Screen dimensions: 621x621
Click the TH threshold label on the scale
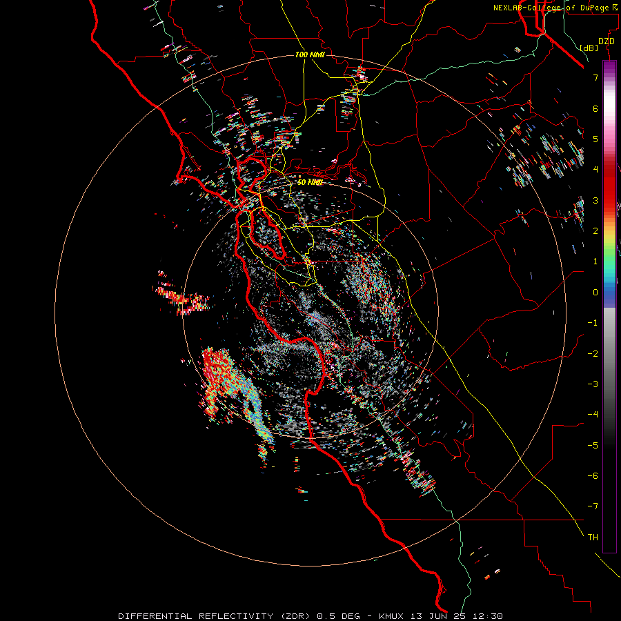(x=593, y=537)
